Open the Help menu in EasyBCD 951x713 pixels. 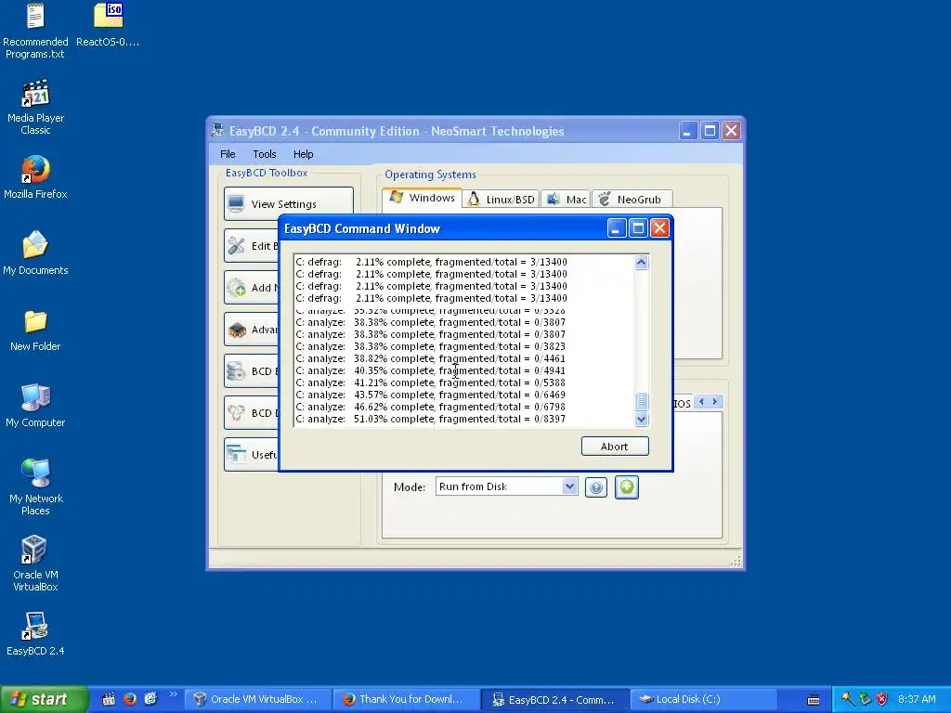pos(304,154)
